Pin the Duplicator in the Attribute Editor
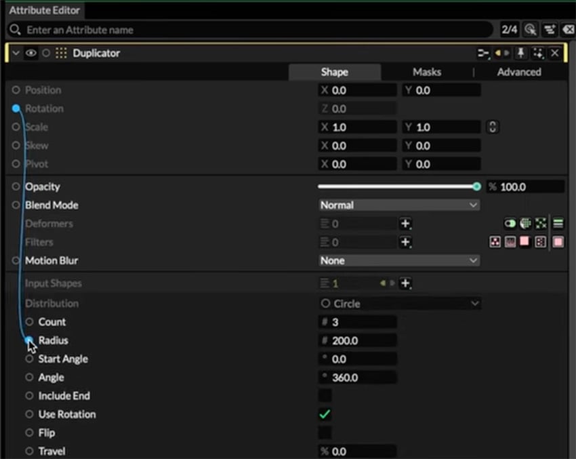The image size is (576, 459). 520,53
